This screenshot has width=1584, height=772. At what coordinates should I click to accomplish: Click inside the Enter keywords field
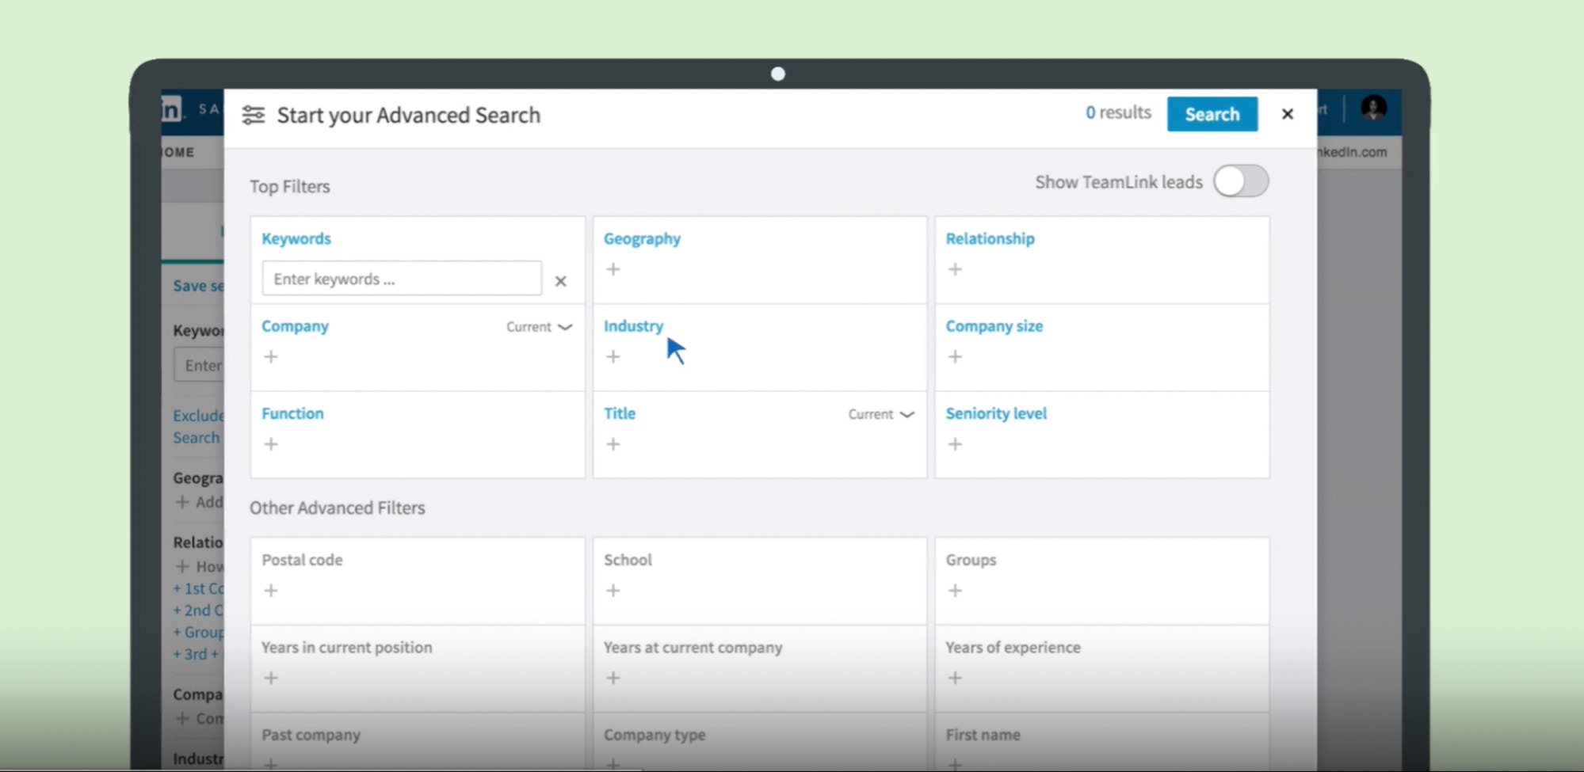tap(400, 278)
